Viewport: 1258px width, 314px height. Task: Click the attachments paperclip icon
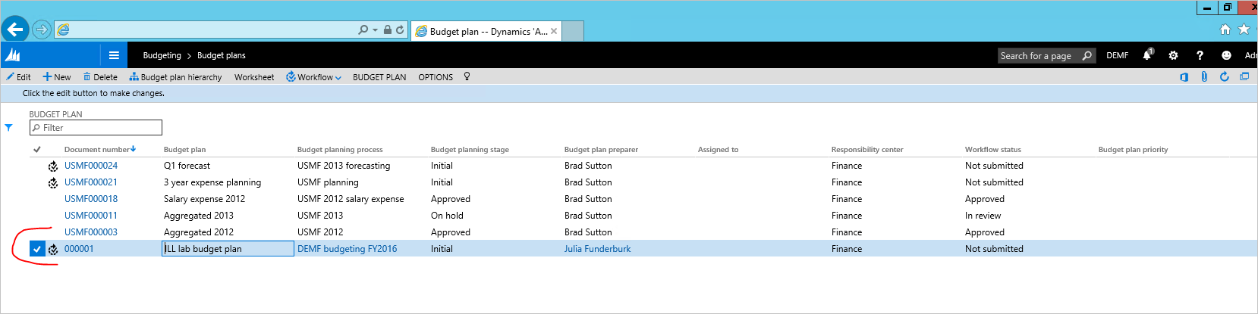point(1204,77)
